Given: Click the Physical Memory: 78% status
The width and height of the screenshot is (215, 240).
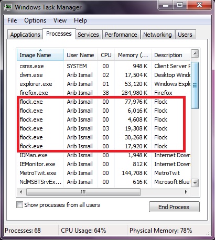Looking at the screenshot, I should (160, 231).
